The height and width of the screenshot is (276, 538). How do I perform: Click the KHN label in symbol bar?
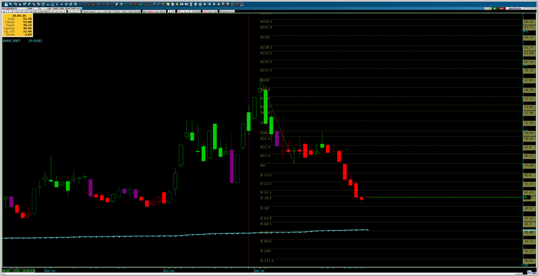point(55,9)
